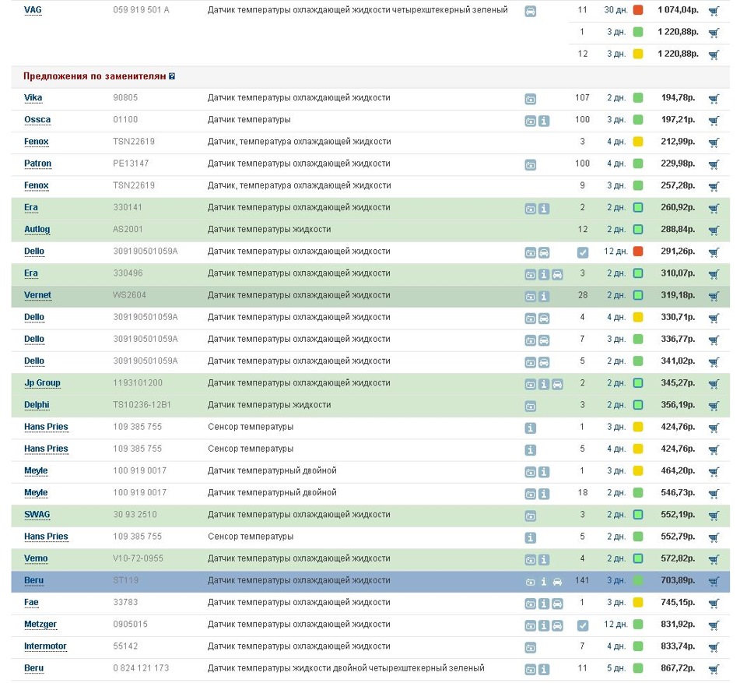Add Autlog AS2001 to cart
This screenshot has width=747, height=683.
pos(714,231)
